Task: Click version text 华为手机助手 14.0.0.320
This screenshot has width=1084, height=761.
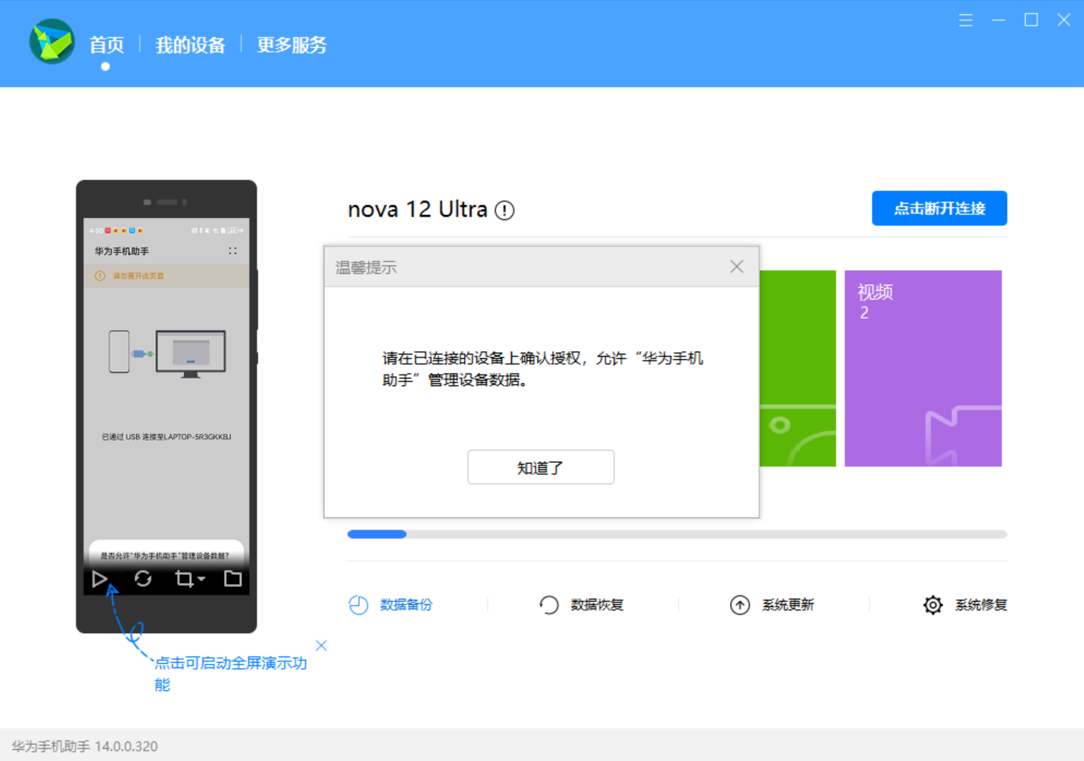Action: point(84,746)
